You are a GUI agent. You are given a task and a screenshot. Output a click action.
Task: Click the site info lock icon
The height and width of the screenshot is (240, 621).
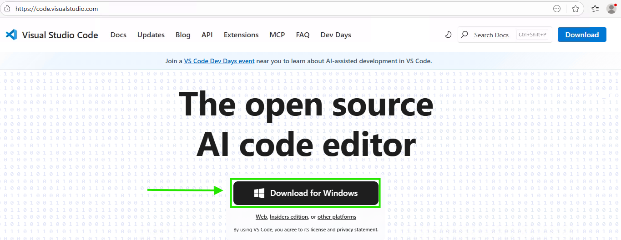tap(7, 9)
